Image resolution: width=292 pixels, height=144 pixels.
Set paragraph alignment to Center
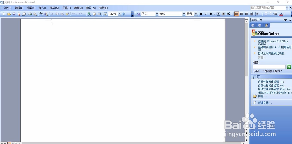click(242, 14)
